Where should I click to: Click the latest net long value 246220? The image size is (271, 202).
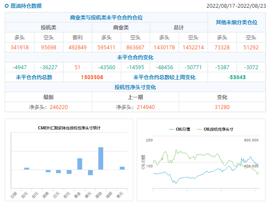pos(58,107)
